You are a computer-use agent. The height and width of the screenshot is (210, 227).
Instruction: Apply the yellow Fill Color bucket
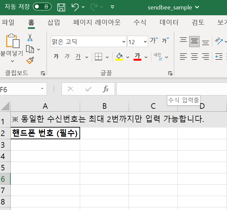119,57
